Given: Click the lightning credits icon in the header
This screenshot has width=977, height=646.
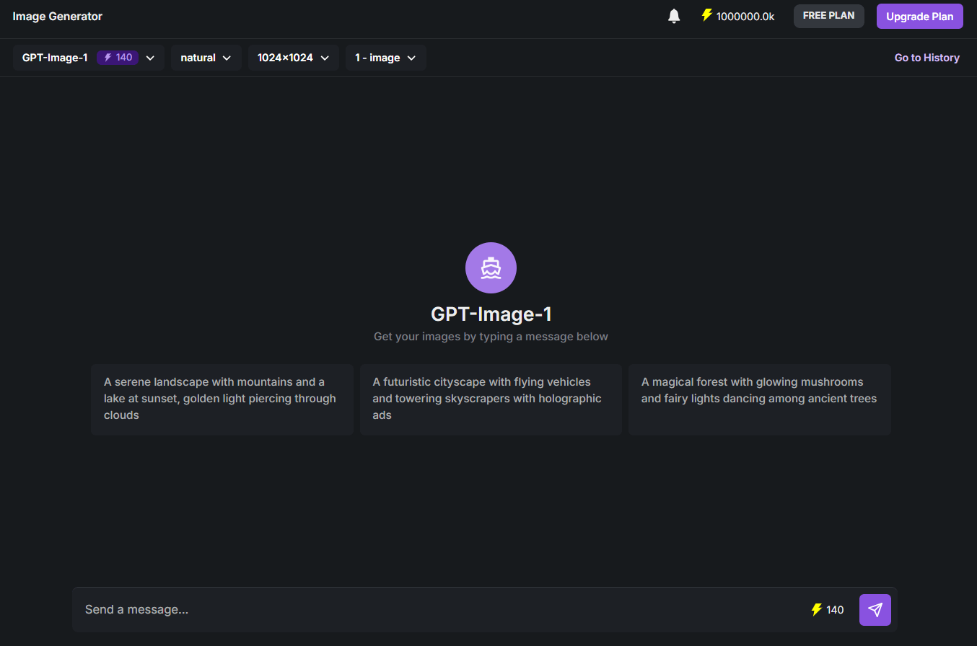Looking at the screenshot, I should click(x=706, y=15).
